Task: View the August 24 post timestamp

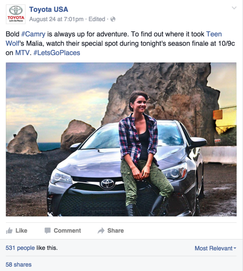Action: tap(56, 19)
